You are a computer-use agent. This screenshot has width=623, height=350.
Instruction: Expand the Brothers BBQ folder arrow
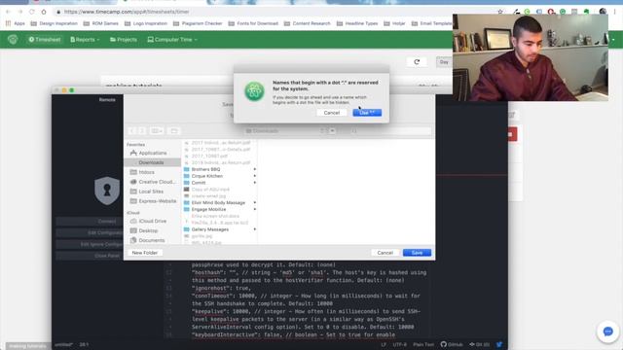pyautogui.click(x=255, y=169)
